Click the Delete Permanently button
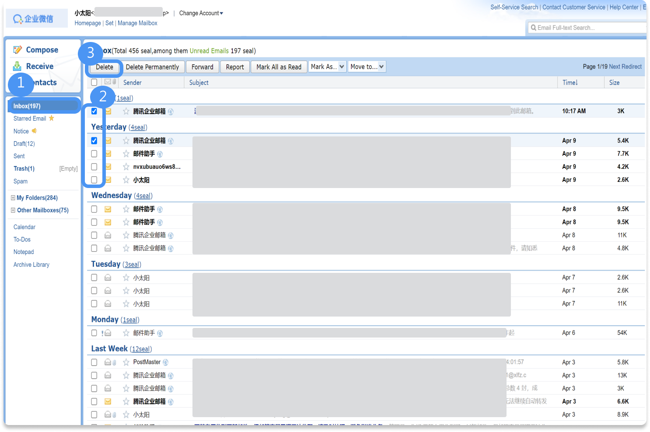This screenshot has height=432, width=650. point(152,67)
